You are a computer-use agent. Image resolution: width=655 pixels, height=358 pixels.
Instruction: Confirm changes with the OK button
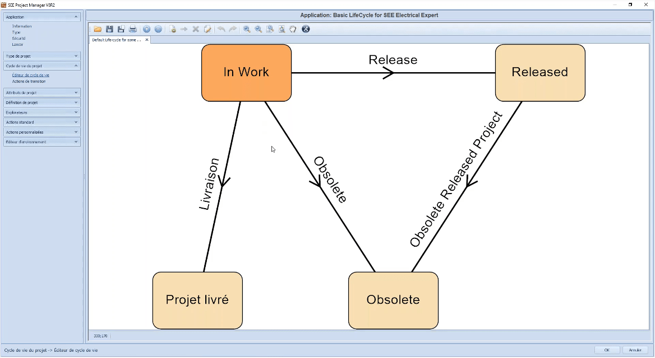607,348
